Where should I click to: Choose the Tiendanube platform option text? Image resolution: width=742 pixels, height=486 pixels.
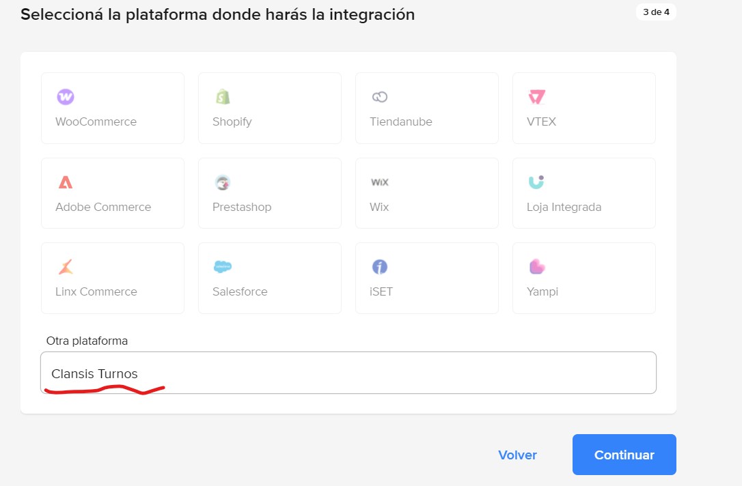coord(401,121)
